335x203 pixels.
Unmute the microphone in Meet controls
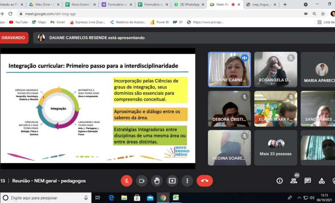pyautogui.click(x=126, y=181)
